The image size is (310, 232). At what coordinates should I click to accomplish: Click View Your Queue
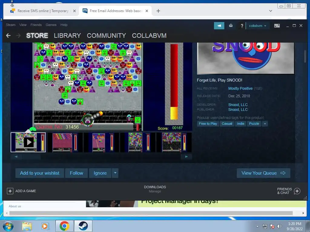(263, 173)
